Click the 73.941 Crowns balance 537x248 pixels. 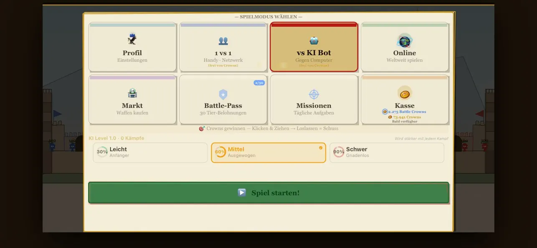407,117
